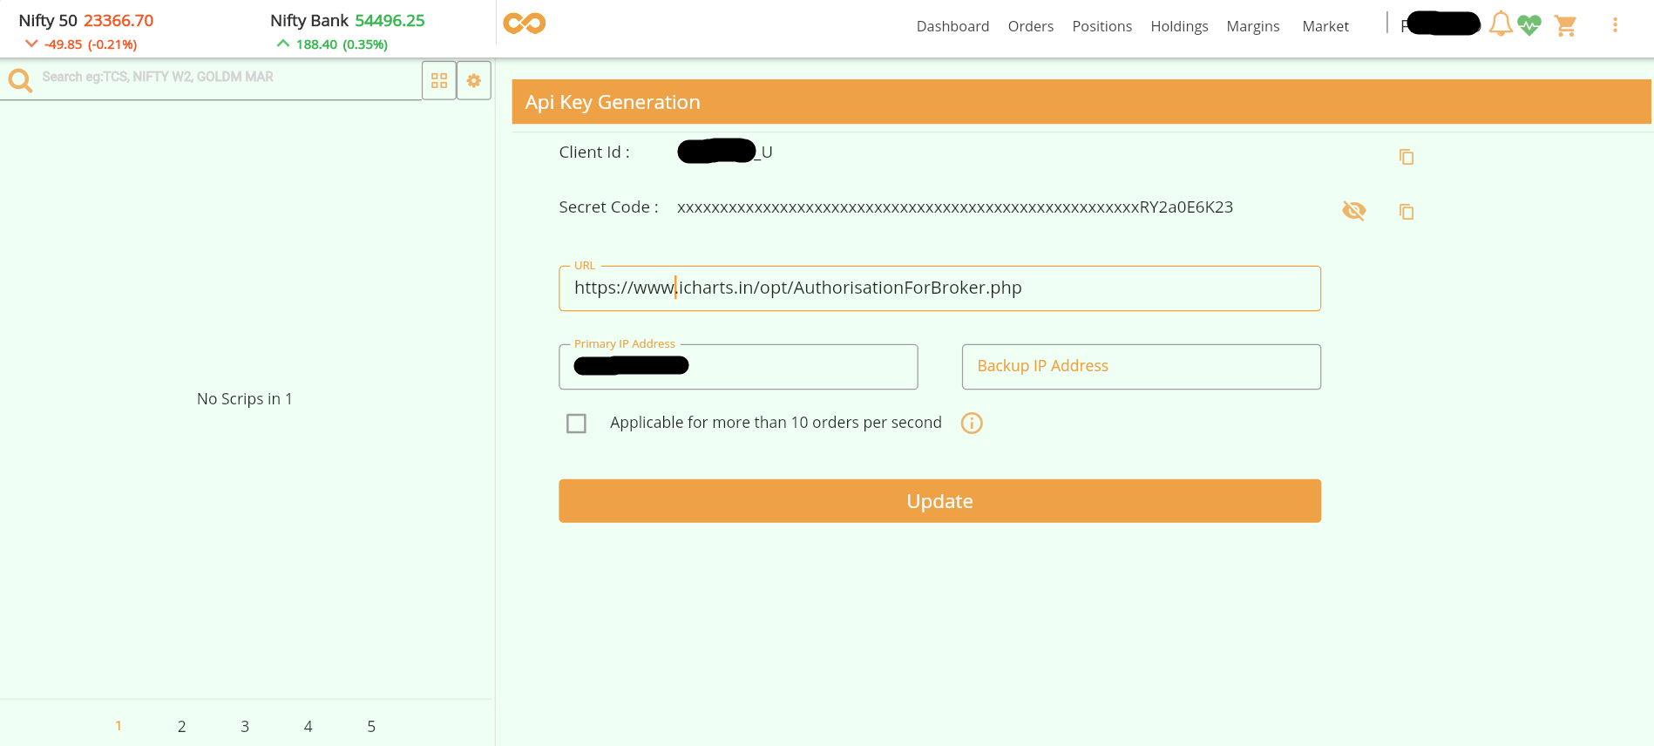Click the Nifty Bank change 188.40 (0.35%)
Viewport: 1654px width, 746px height.
pyautogui.click(x=342, y=44)
